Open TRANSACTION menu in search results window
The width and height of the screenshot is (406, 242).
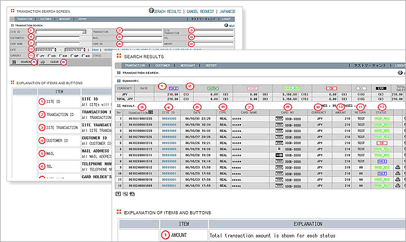coord(135,66)
